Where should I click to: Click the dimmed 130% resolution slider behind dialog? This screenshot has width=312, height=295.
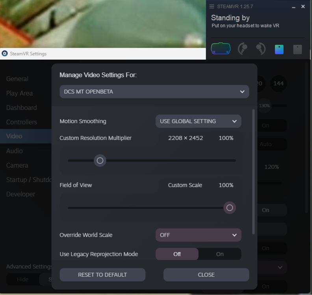click(x=264, y=106)
